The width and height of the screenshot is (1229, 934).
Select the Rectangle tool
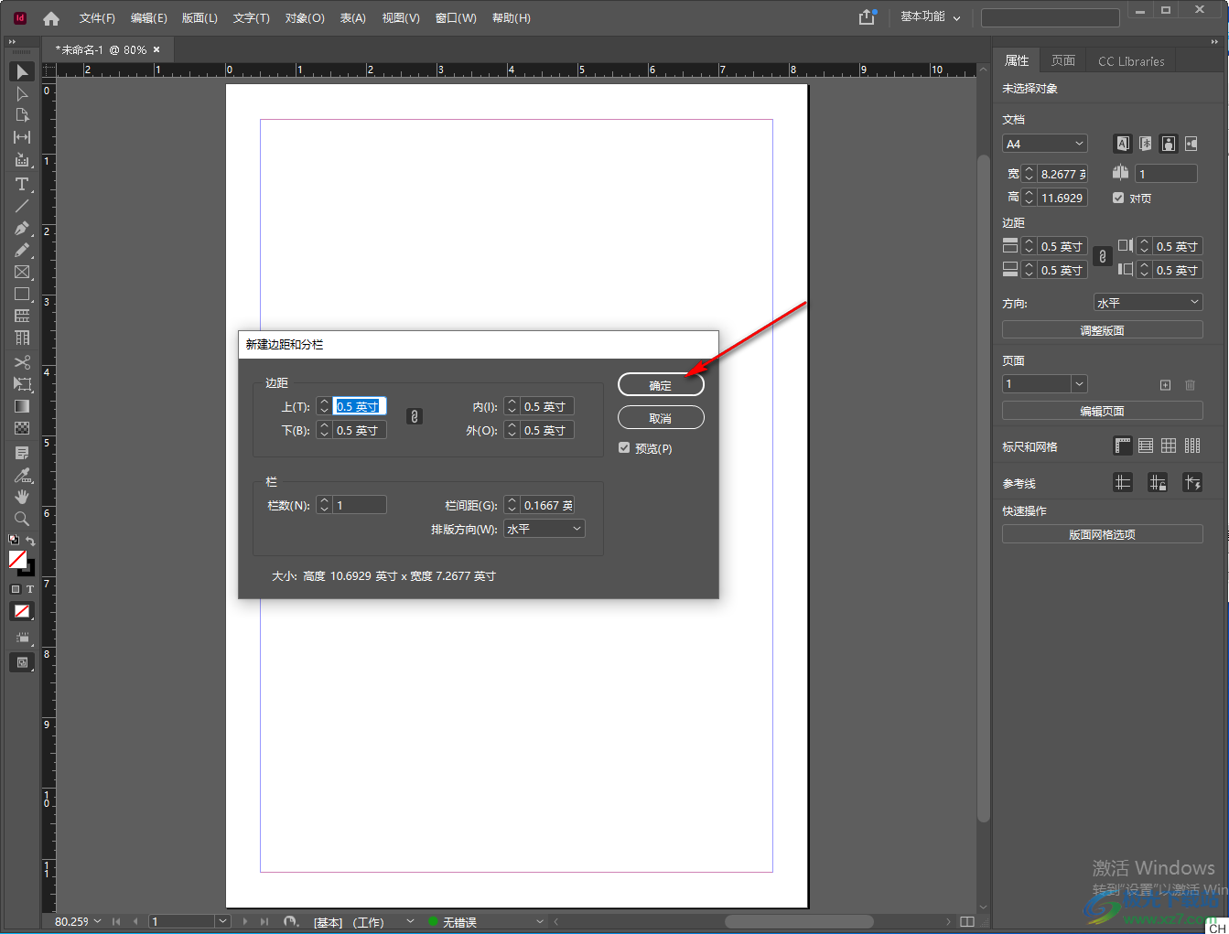(x=22, y=295)
